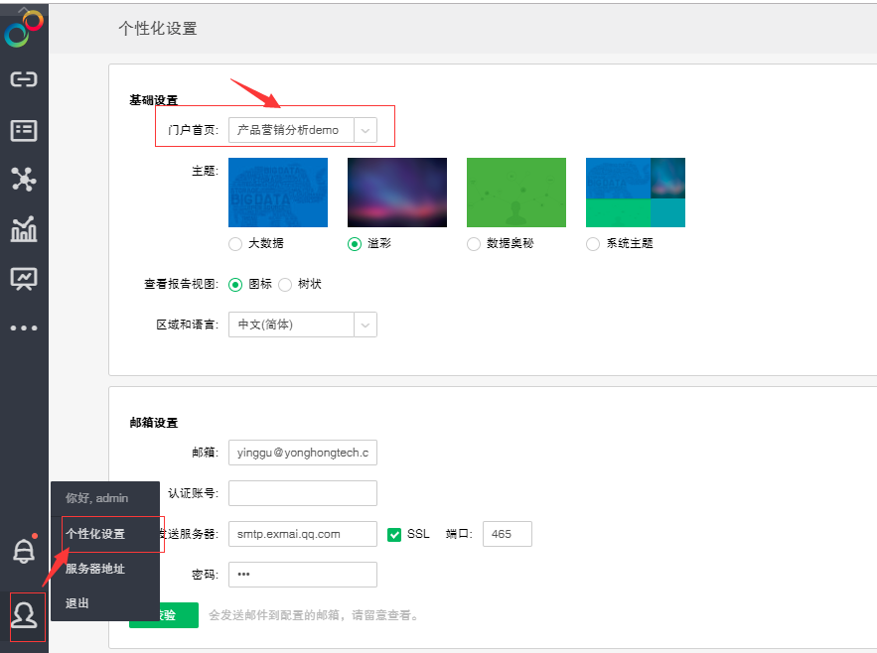877x653 pixels.
Task: Click 退出 to log out
Action: tap(77, 602)
